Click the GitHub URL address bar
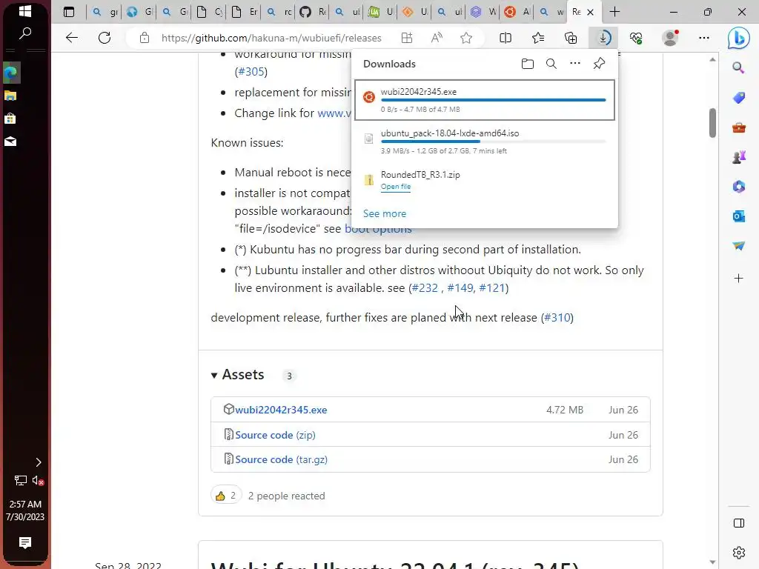Viewport: 759px width, 569px height. (x=271, y=38)
